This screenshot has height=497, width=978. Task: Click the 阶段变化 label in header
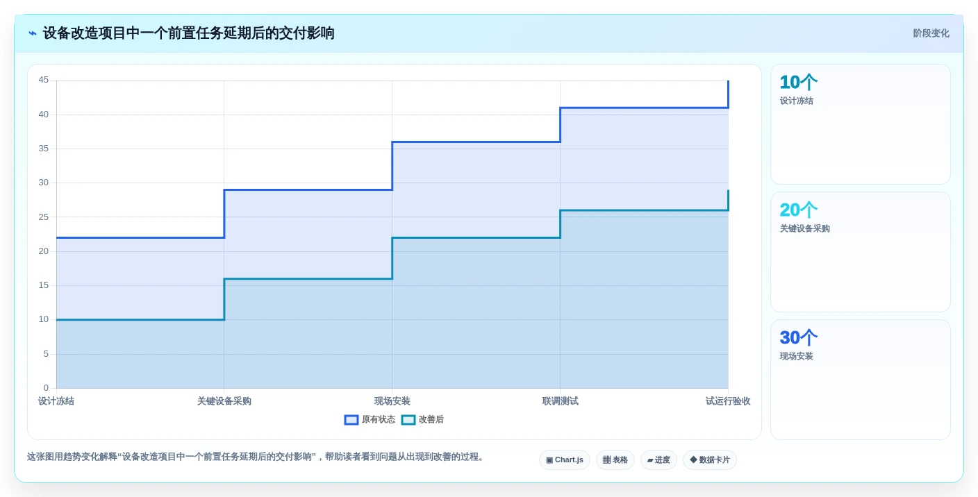931,33
